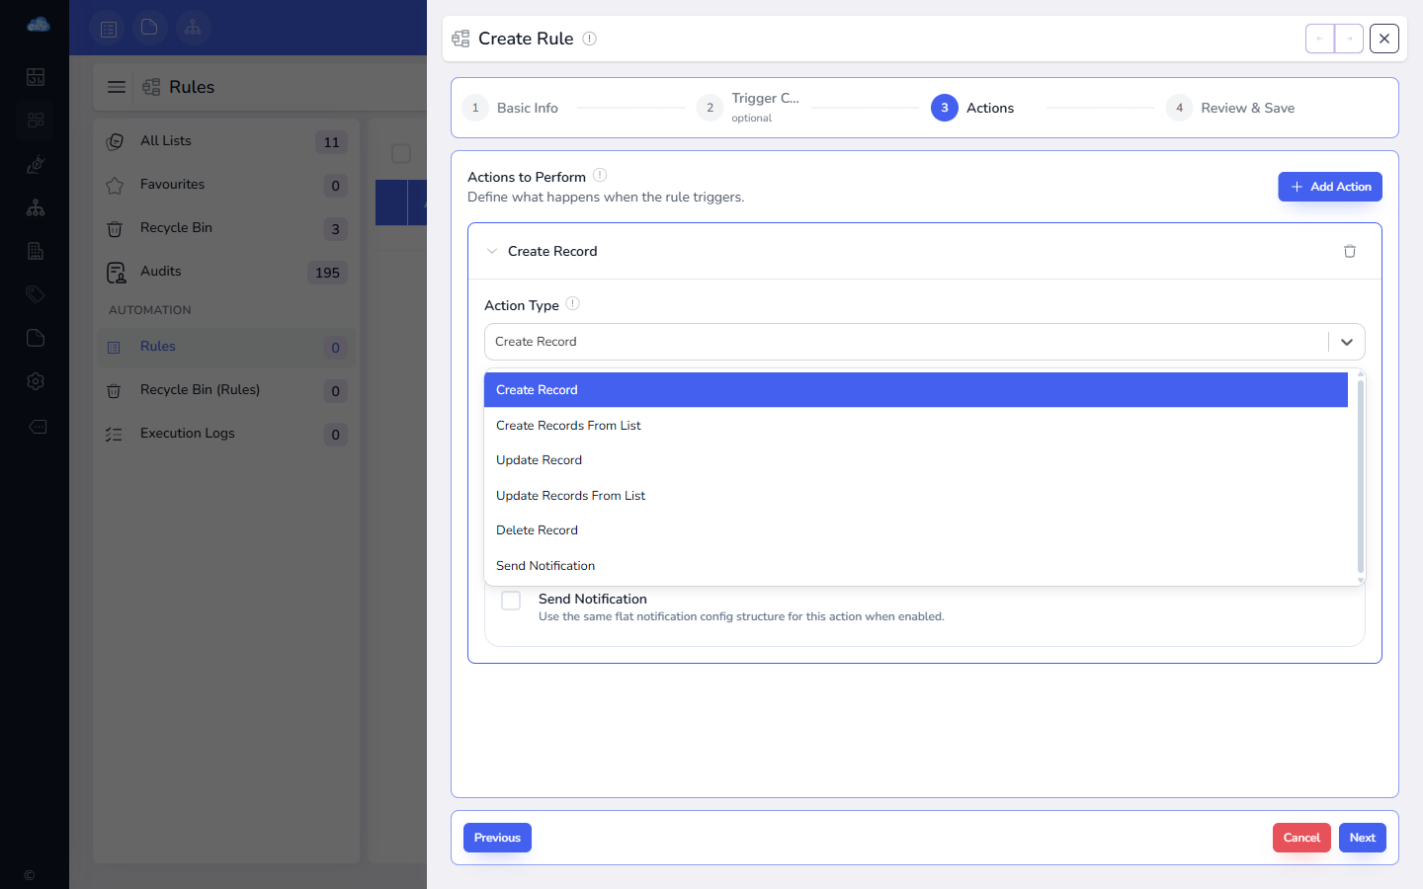Open All Lists in sidebar

tap(225, 141)
